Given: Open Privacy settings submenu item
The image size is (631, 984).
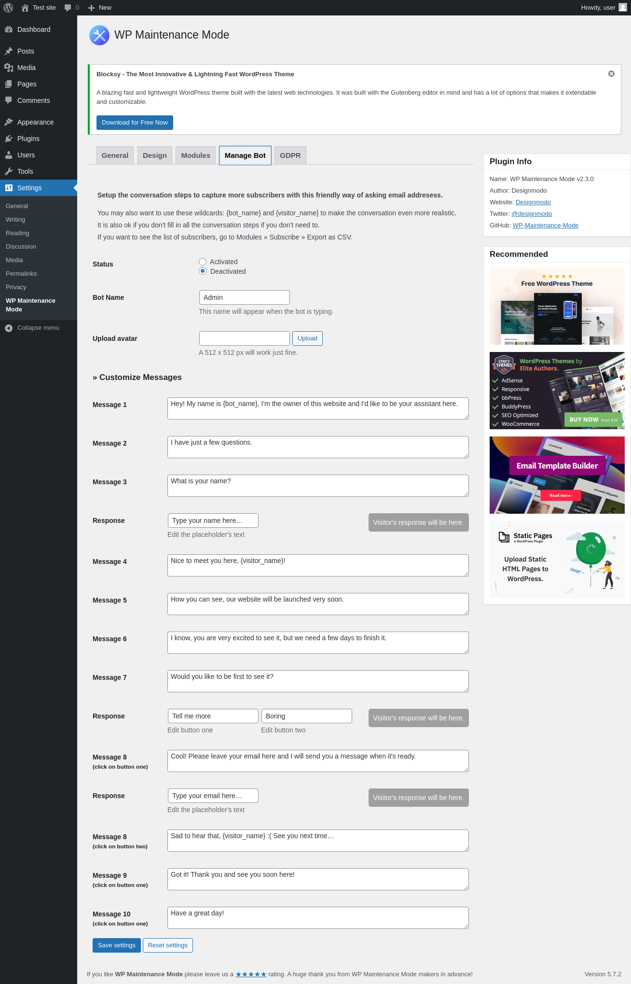Looking at the screenshot, I should [16, 287].
